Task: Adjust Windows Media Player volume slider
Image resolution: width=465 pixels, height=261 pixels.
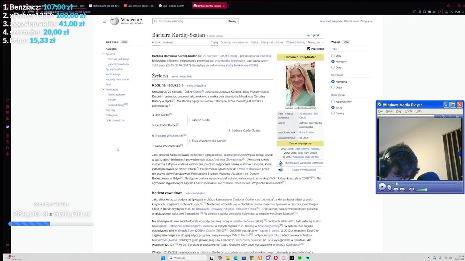Action: click(x=422, y=190)
